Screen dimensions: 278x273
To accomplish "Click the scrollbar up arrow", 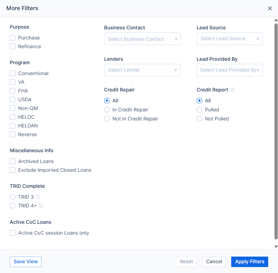I will point(276,20).
